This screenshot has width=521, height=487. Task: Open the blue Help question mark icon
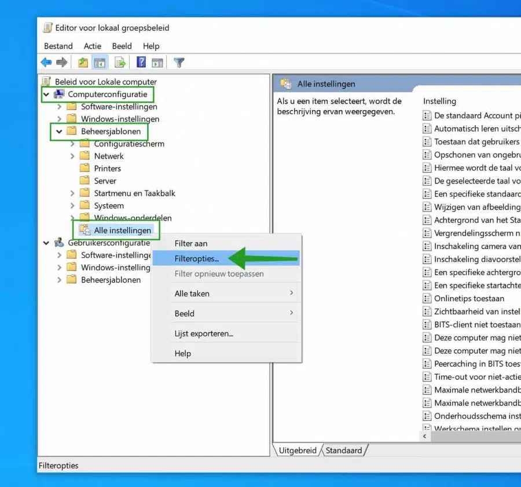[x=141, y=62]
